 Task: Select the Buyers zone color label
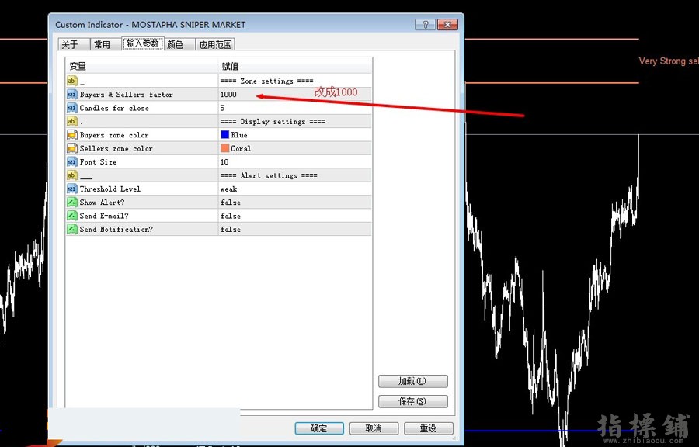[x=114, y=135]
